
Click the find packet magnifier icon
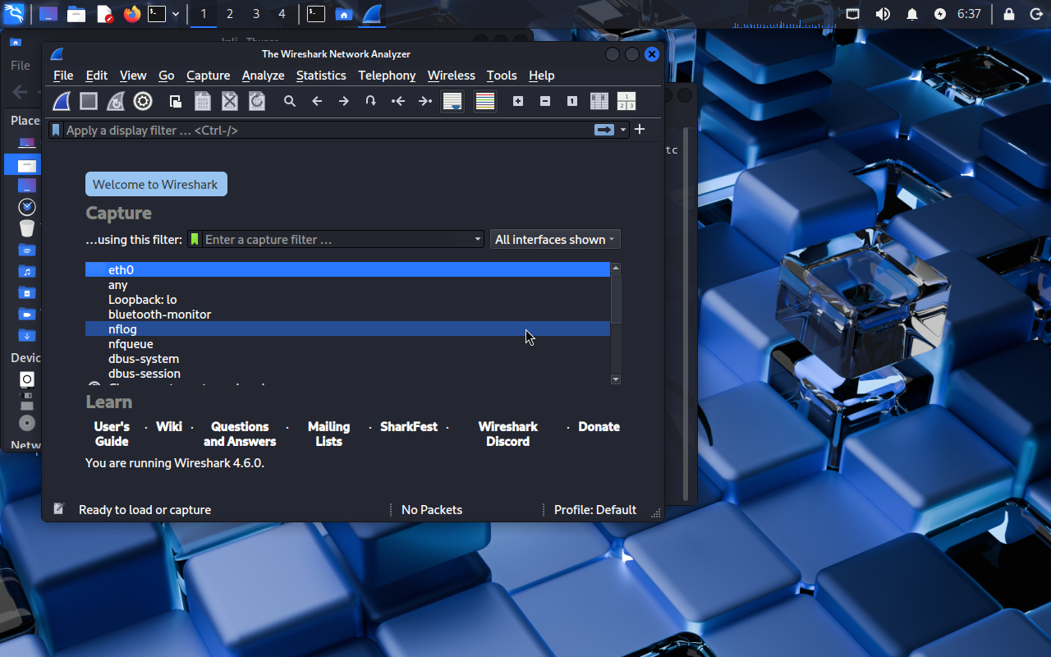pos(290,101)
